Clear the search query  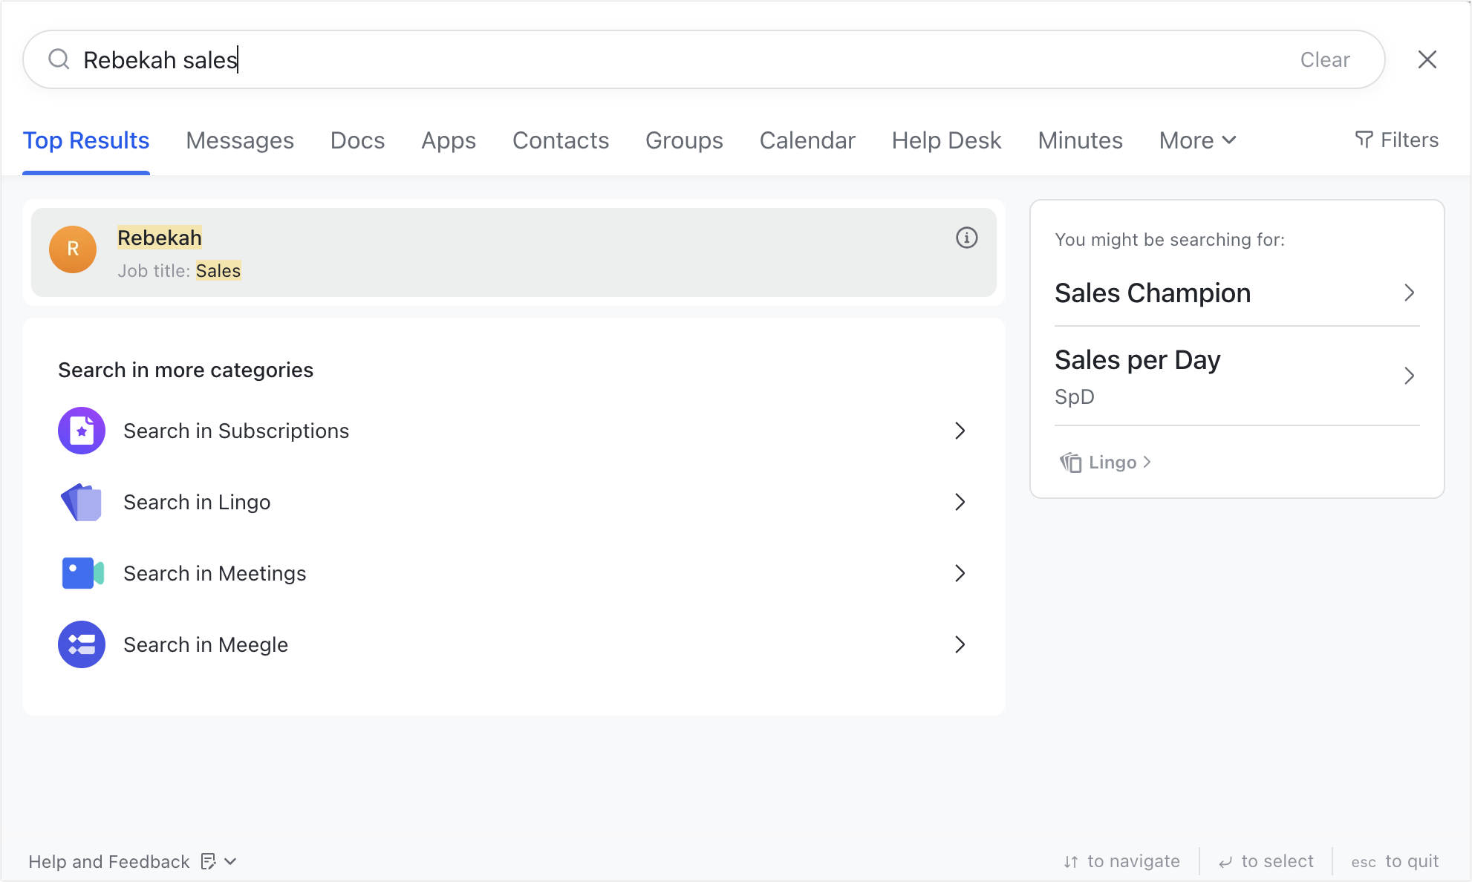point(1325,59)
